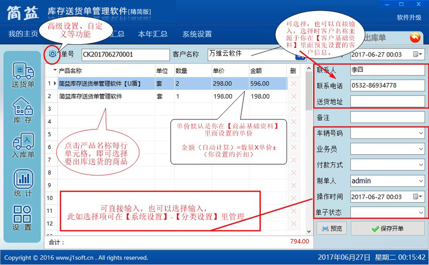This screenshot has width=429, height=265.
Task: Open 本年汇总 menu item
Action: [x=153, y=34]
